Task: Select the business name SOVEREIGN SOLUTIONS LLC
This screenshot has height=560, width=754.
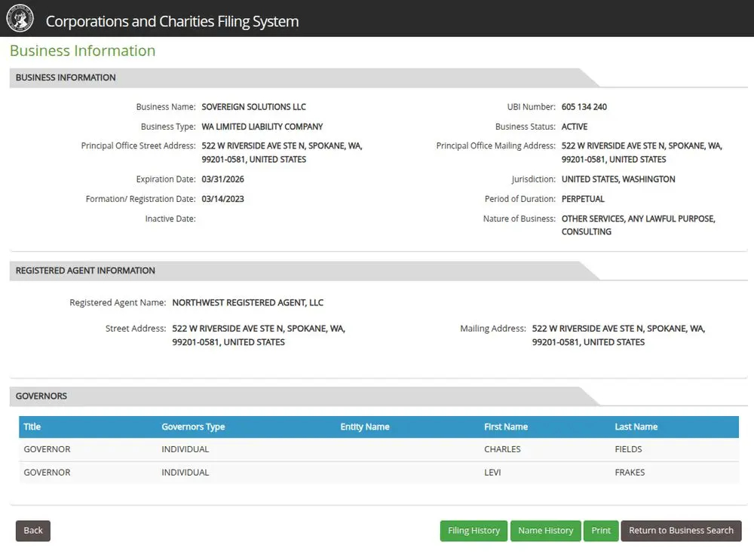Action: [x=253, y=107]
